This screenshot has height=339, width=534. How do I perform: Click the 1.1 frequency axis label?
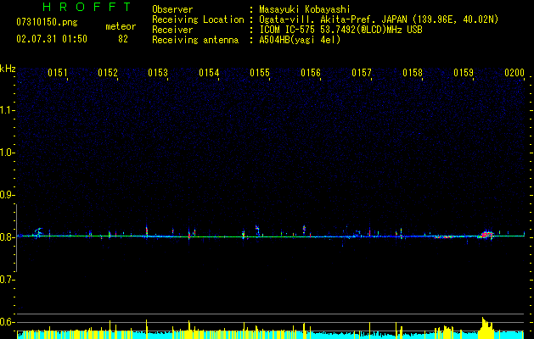[7, 110]
